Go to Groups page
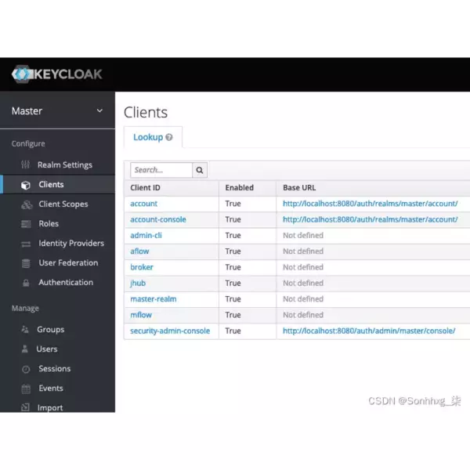The width and height of the screenshot is (470, 470). [51, 330]
